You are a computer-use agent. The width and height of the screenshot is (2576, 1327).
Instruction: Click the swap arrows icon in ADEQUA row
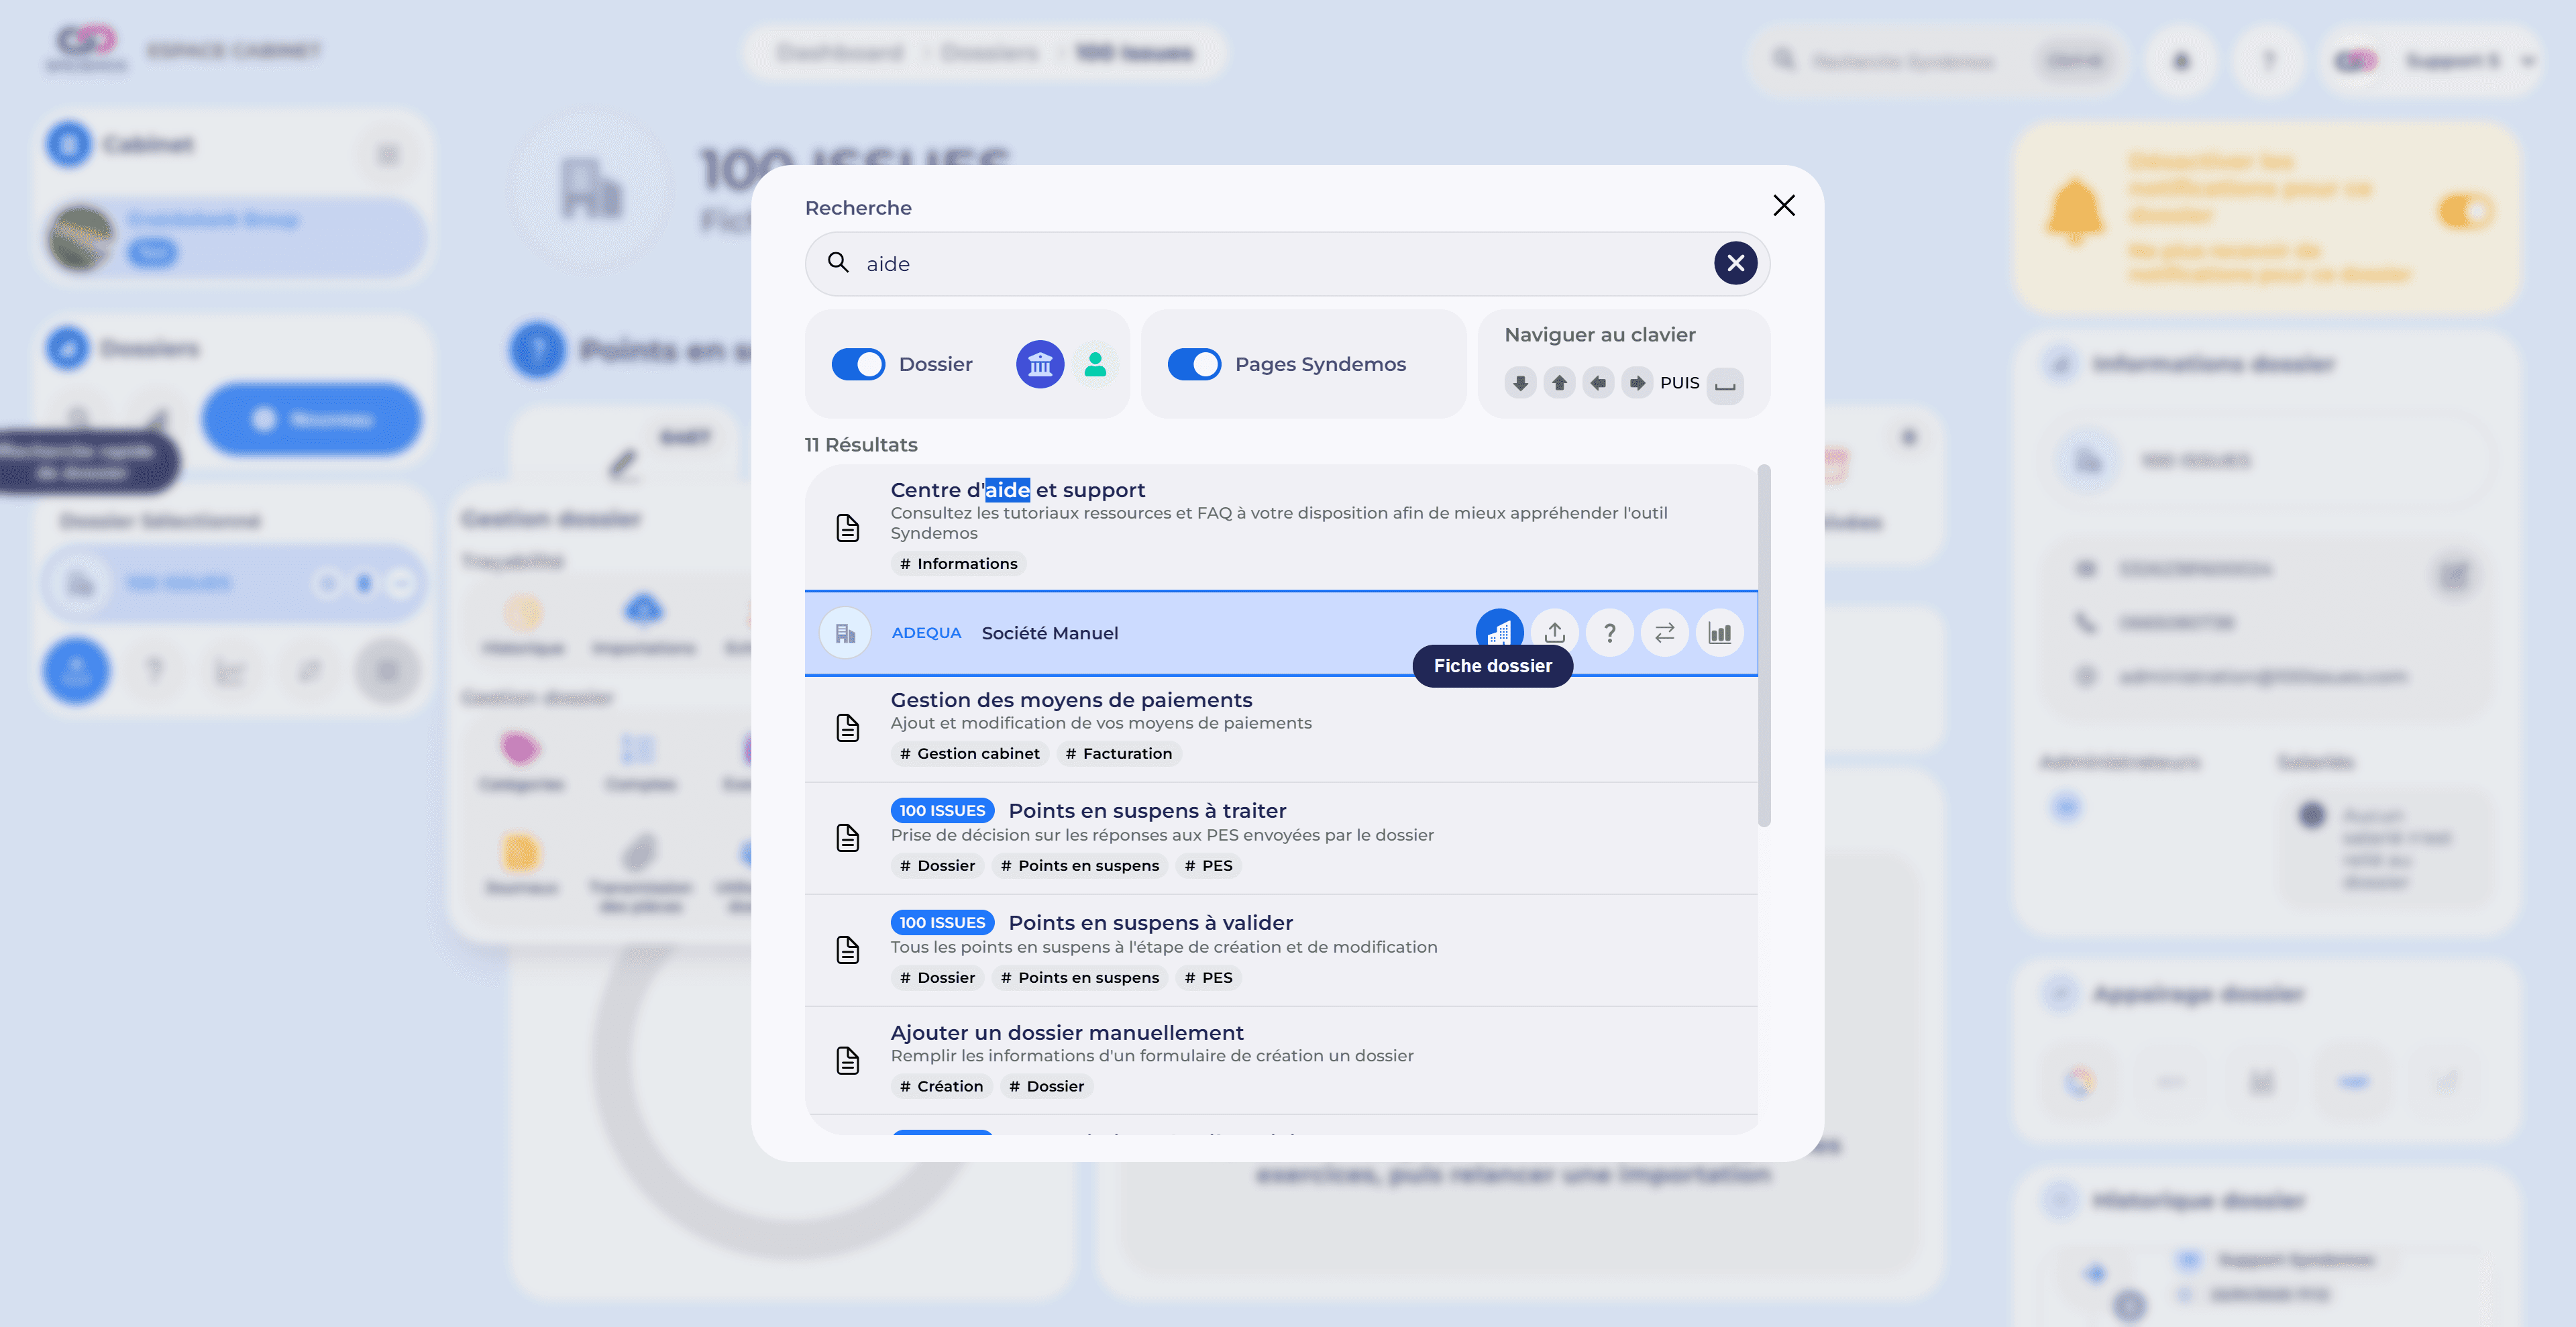click(1664, 632)
